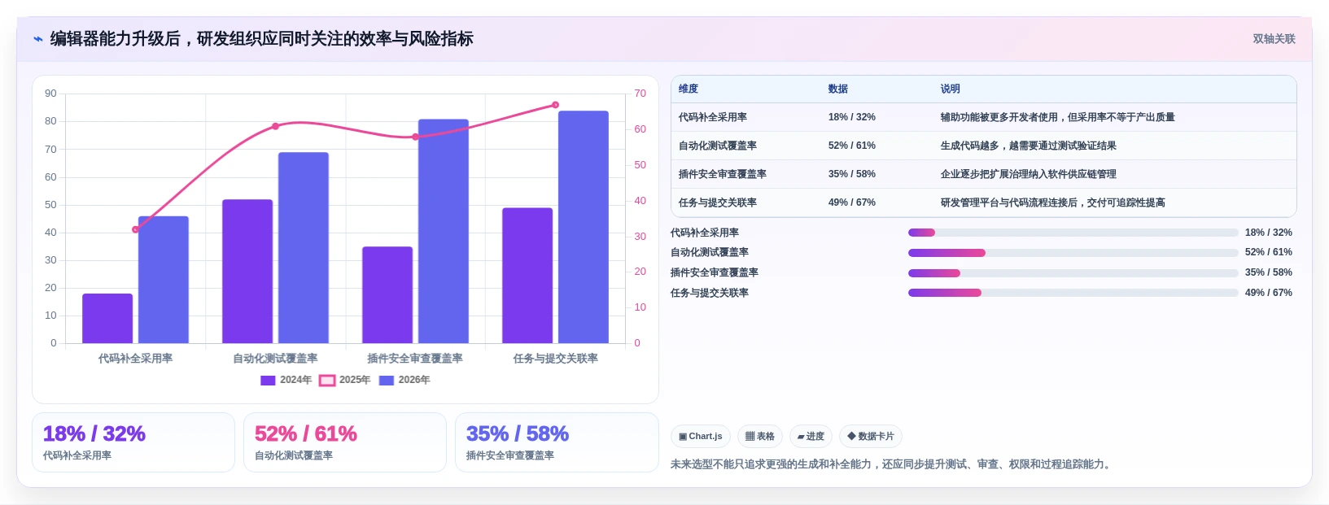Click the 2024 bar for 代码补全采用率
The width and height of the screenshot is (1329, 505).
click(107, 319)
